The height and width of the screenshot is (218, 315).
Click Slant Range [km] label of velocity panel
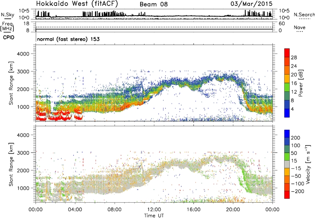(11, 164)
